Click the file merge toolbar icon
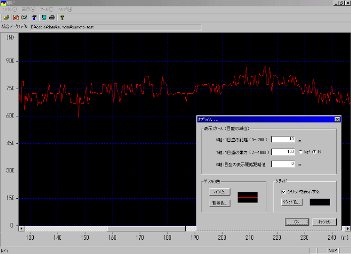 [x=16, y=17]
